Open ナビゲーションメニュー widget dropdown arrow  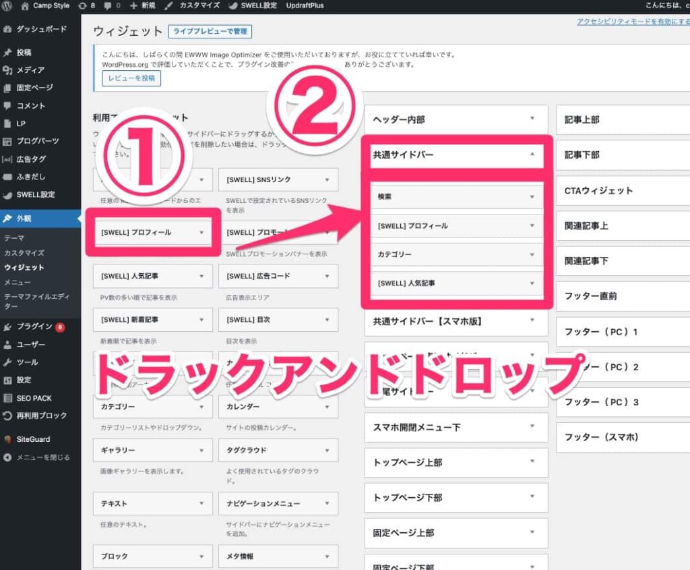327,503
